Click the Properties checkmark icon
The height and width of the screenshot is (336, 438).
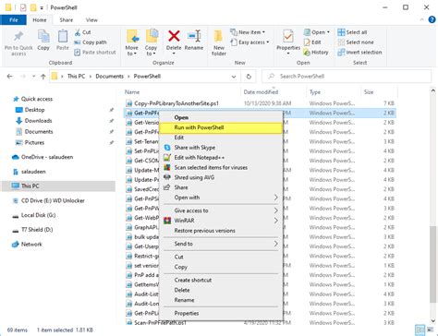tap(288, 36)
